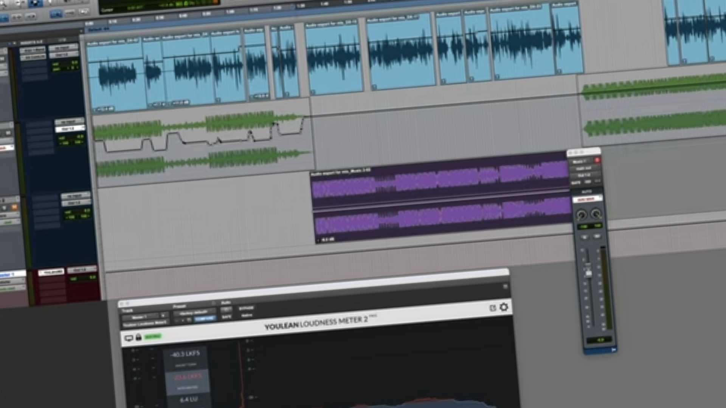Click the left pan knob on the channel strip

(x=581, y=214)
